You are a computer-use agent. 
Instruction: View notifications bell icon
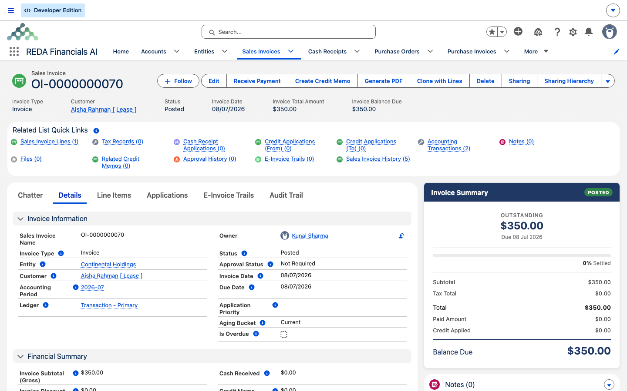589,32
